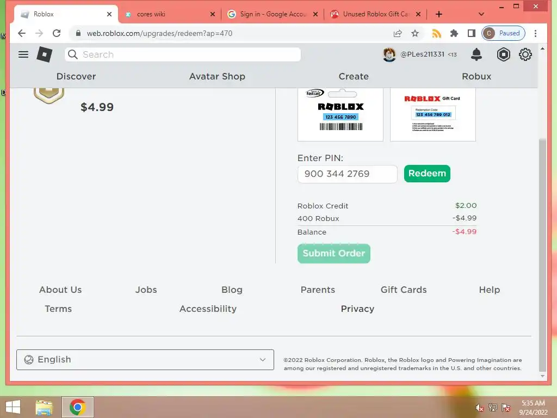Open the Parents footer link
The image size is (557, 418).
tap(318, 290)
